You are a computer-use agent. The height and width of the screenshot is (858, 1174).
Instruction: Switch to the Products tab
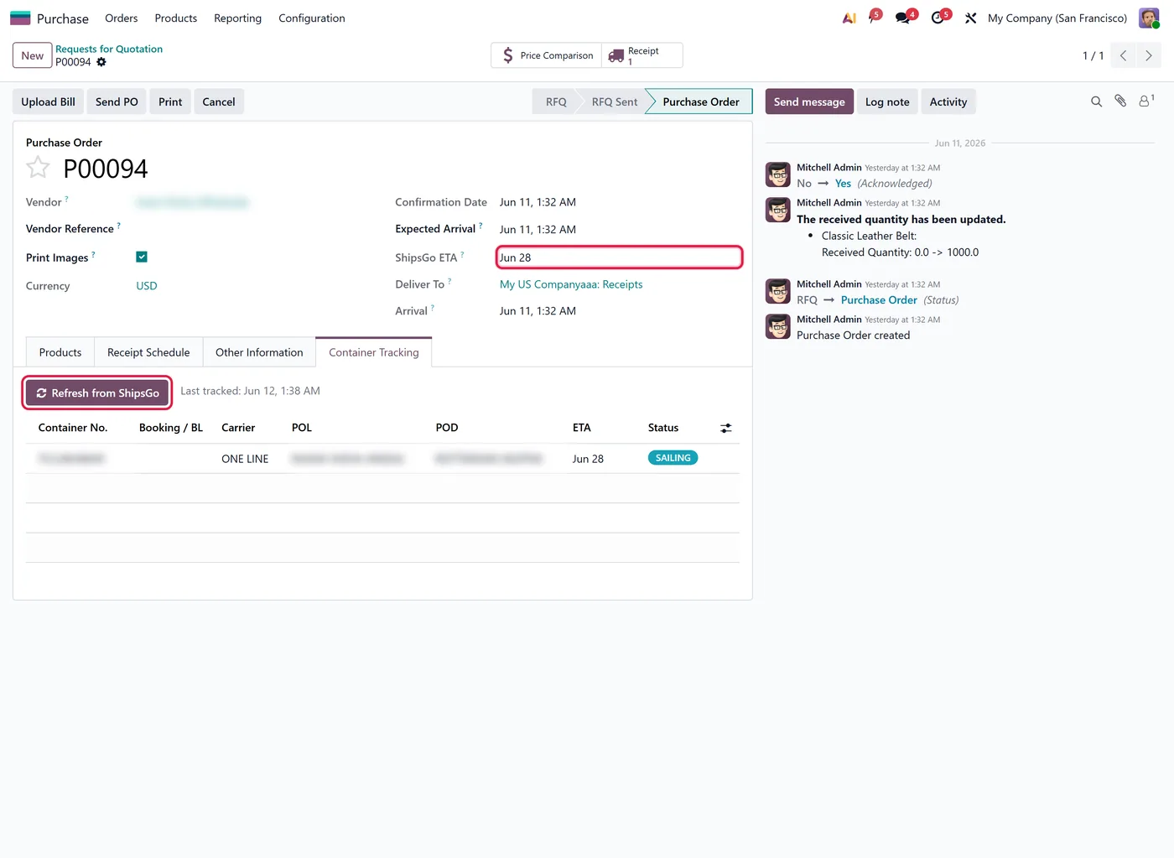pyautogui.click(x=60, y=352)
